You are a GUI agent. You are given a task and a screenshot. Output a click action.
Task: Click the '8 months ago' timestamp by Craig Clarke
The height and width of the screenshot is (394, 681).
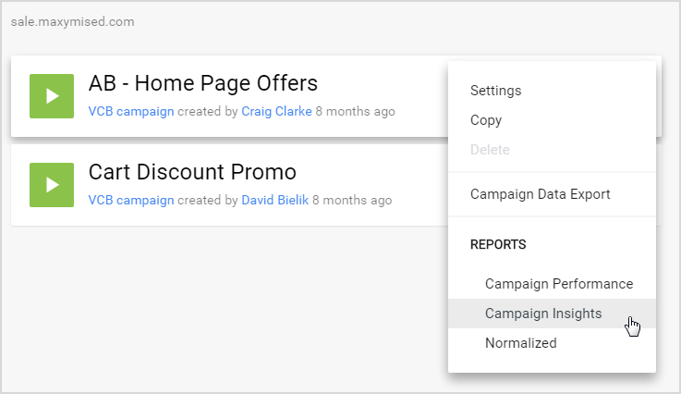pyautogui.click(x=355, y=112)
